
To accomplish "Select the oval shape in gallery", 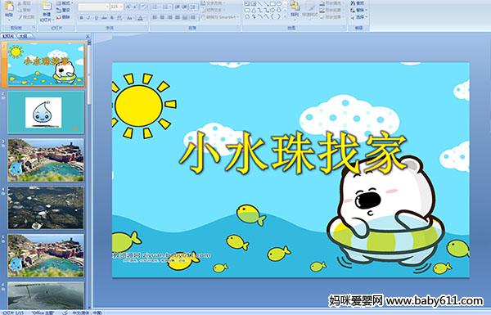I will pyautogui.click(x=279, y=3).
